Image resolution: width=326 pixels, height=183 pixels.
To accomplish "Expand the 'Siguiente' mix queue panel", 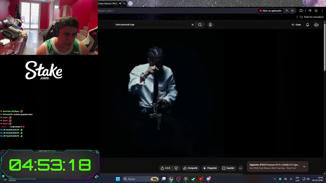I will pos(304,166).
